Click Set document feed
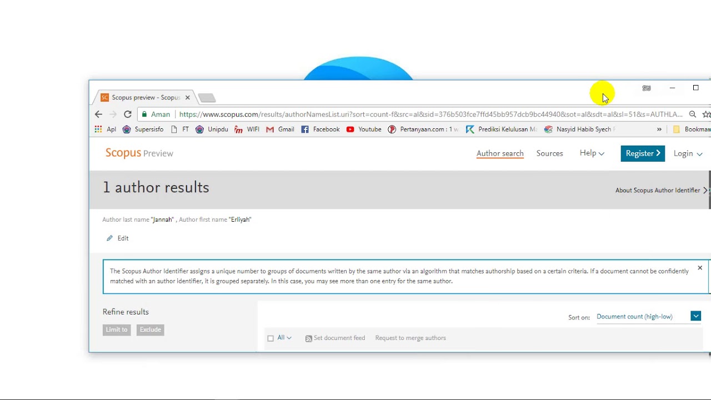The width and height of the screenshot is (711, 400). 335,338
